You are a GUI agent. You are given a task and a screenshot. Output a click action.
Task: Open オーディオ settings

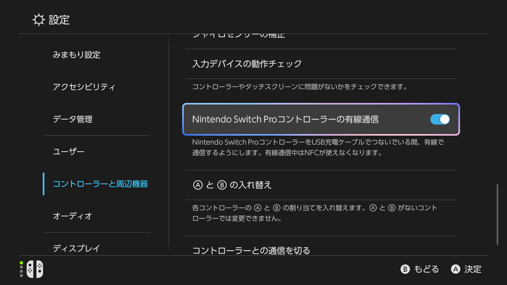coord(73,216)
